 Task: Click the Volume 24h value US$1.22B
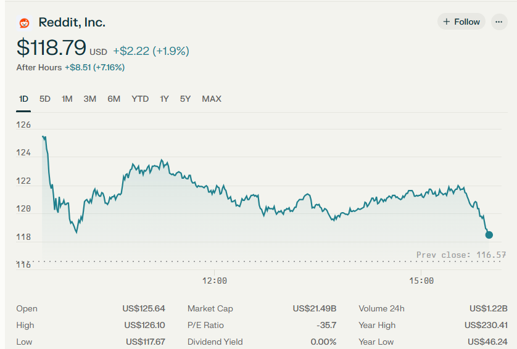click(489, 308)
